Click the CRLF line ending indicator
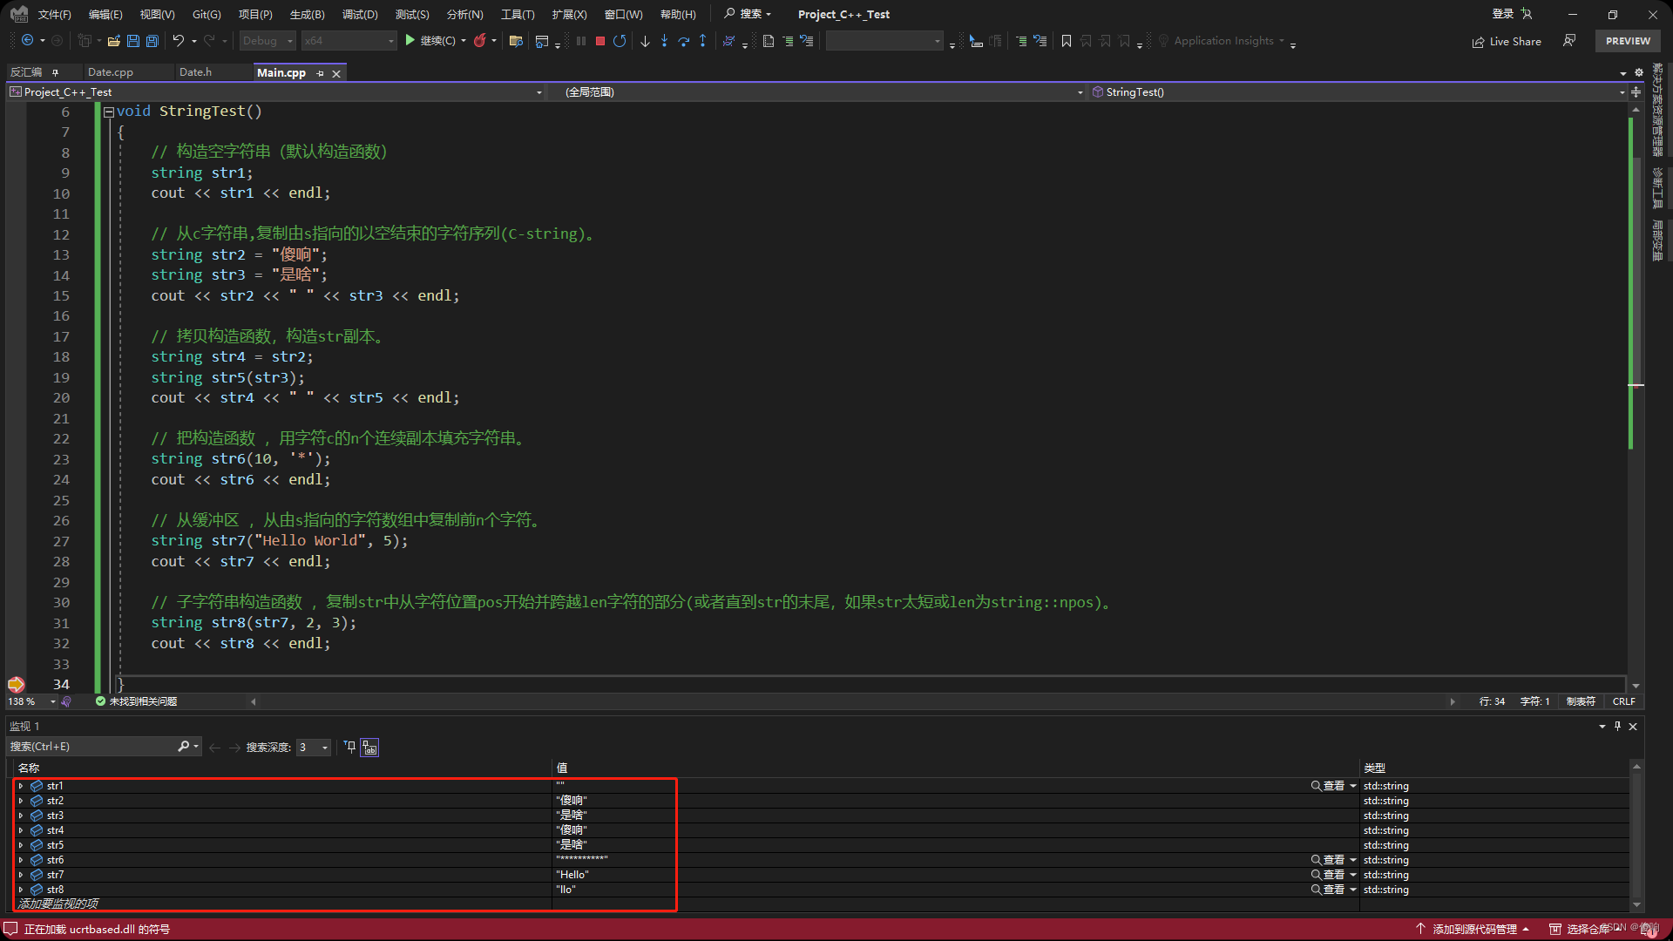This screenshot has height=941, width=1673. pos(1624,701)
